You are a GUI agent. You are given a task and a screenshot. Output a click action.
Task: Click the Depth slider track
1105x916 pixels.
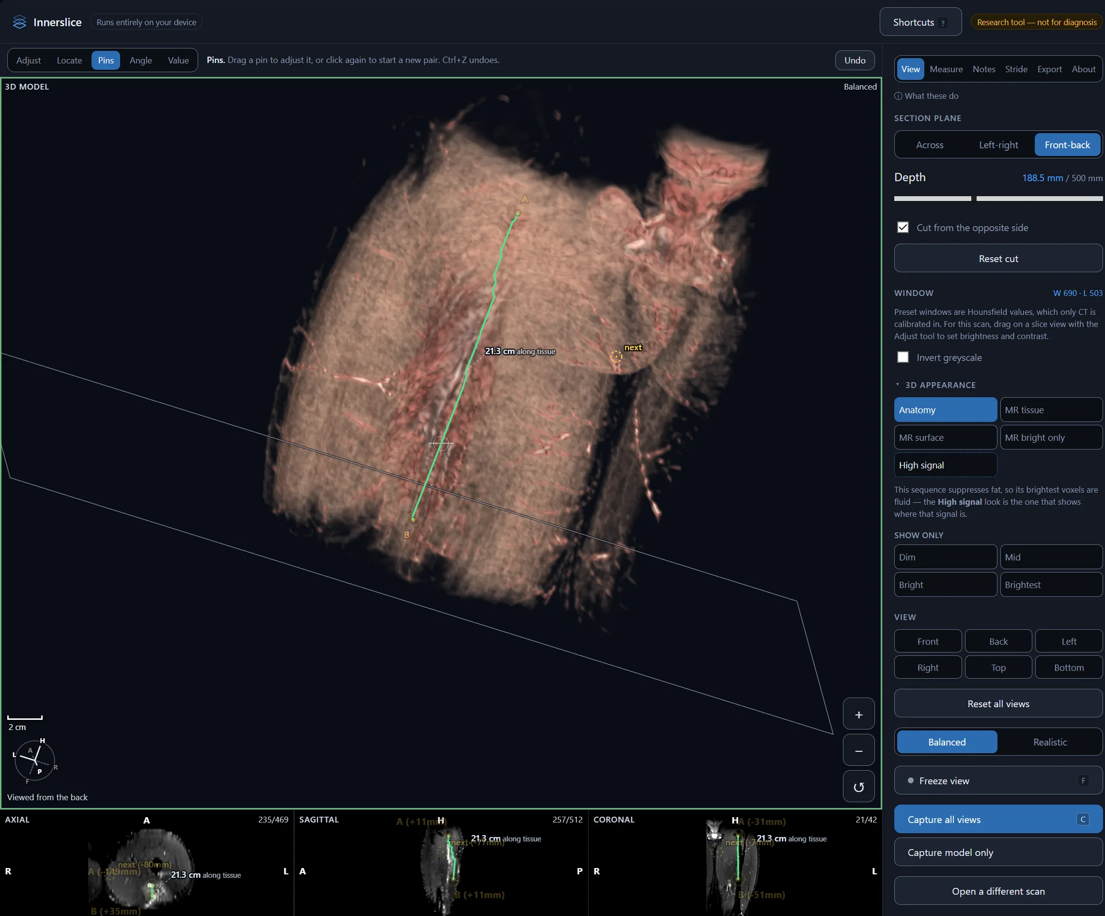998,198
